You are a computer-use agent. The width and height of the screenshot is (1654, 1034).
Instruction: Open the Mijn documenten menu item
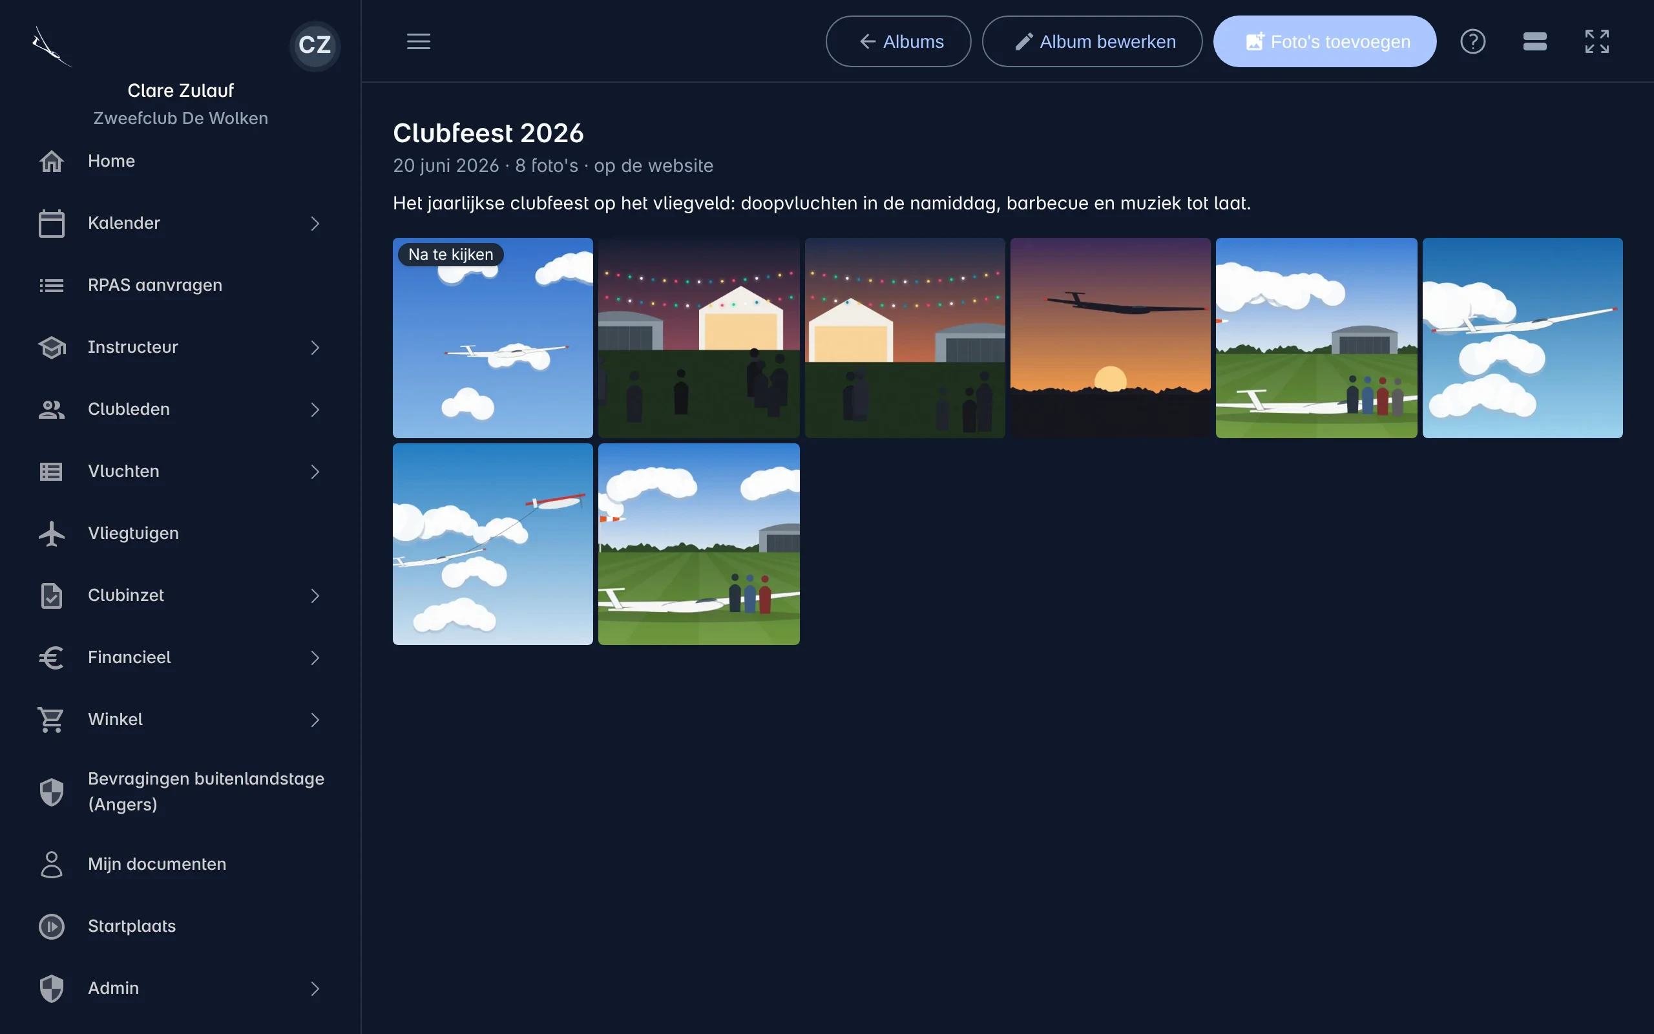coord(180,865)
